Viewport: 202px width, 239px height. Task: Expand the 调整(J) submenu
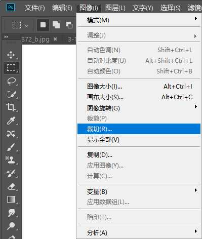139,35
